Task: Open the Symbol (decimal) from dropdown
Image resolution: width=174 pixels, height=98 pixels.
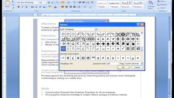Action: 142,63
